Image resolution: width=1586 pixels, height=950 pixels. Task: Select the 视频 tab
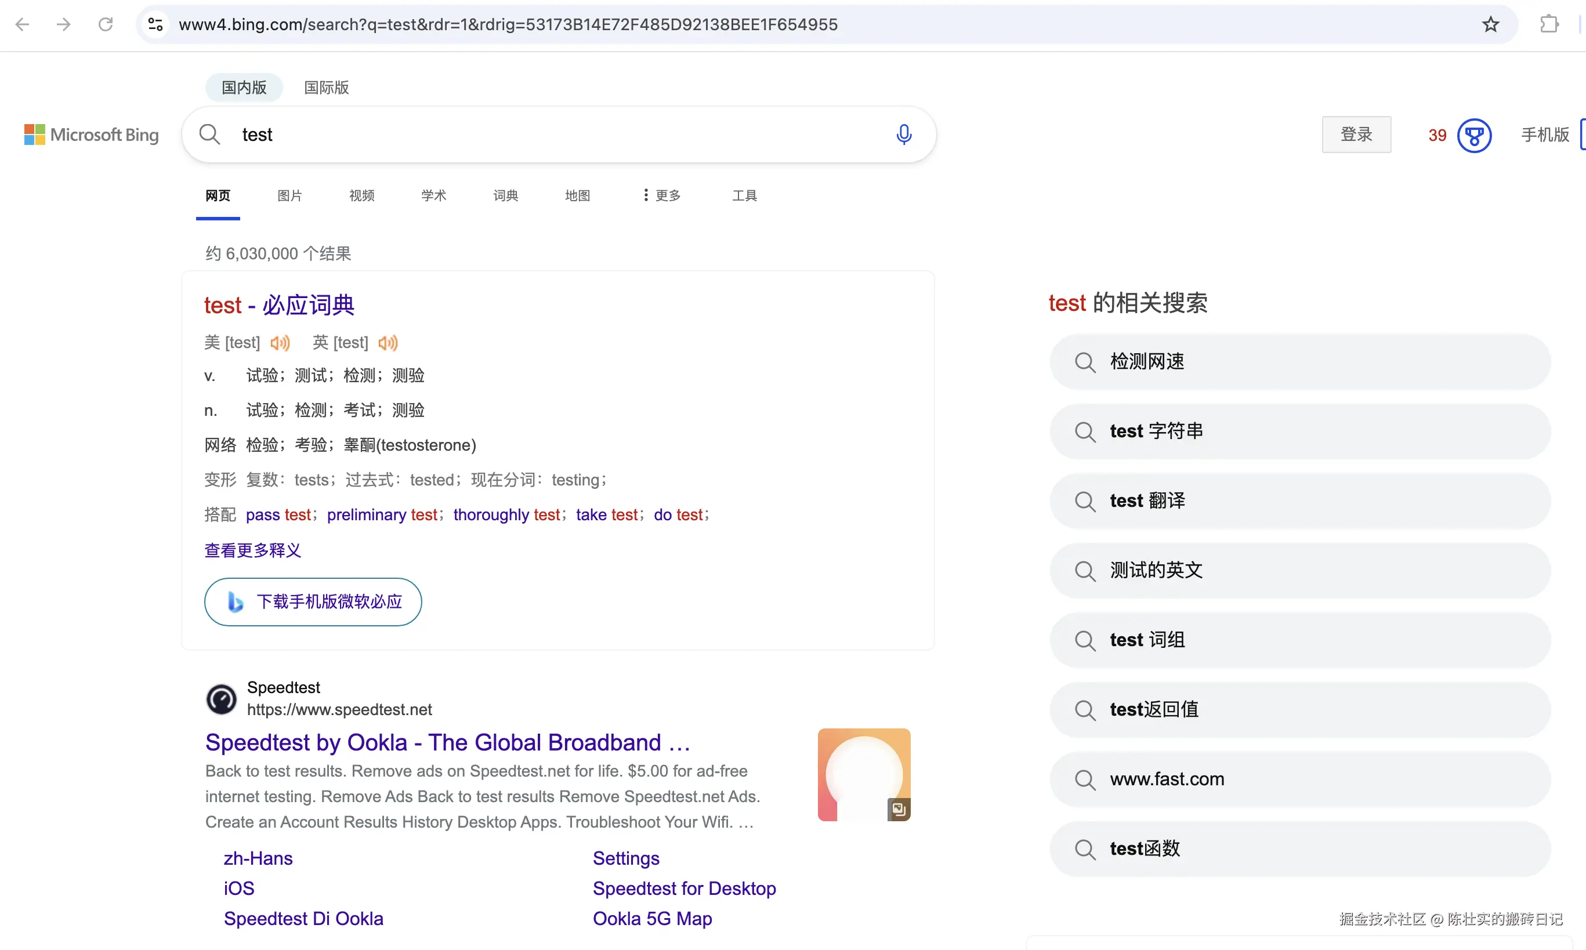(361, 195)
